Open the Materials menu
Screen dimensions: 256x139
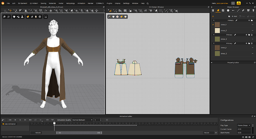(x=52, y=3)
